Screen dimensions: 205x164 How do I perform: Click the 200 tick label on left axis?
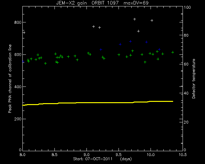[18, 119]
